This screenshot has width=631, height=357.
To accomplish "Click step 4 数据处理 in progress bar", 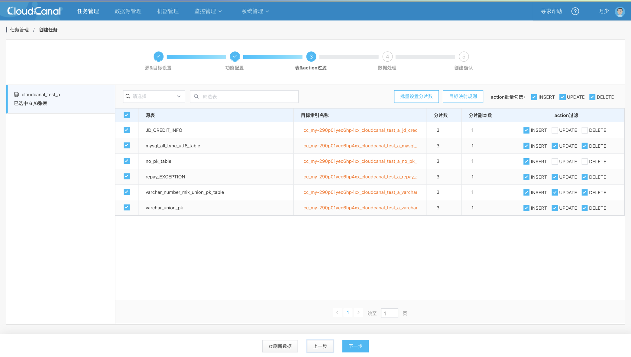I will pyautogui.click(x=387, y=56).
